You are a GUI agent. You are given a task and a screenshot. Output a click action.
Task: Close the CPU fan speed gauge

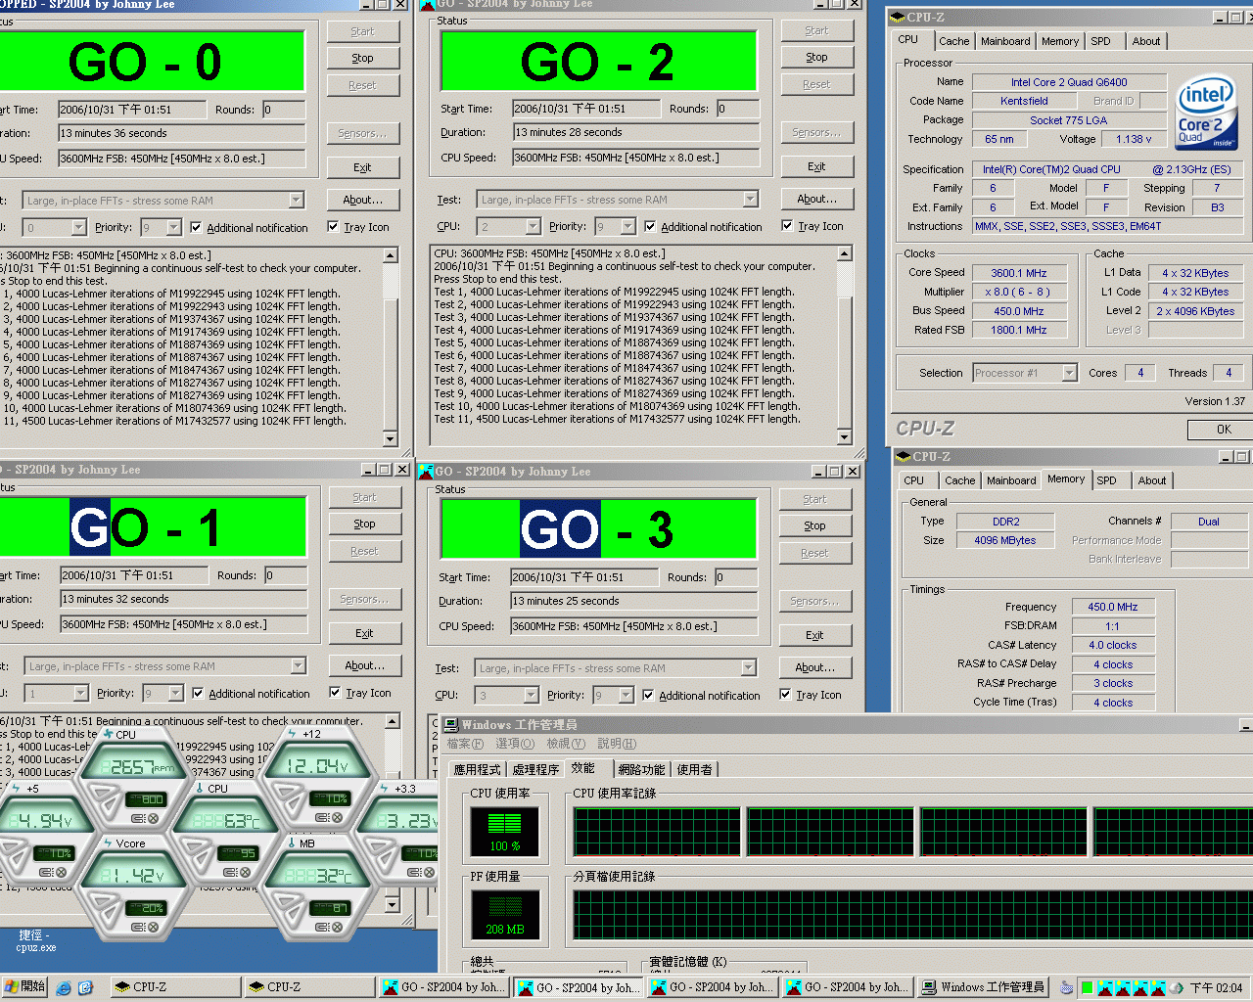[155, 818]
